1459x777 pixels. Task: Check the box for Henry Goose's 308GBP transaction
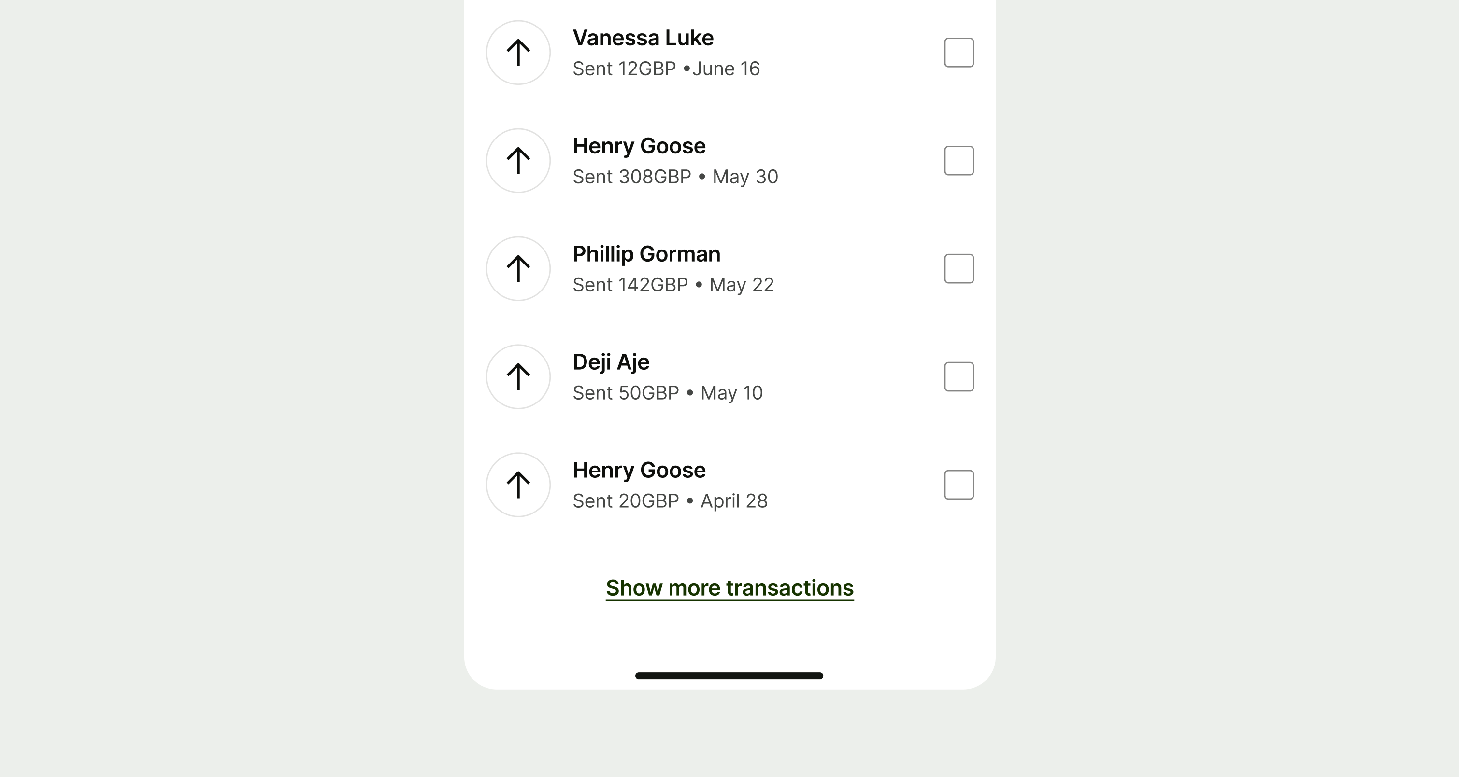coord(958,160)
